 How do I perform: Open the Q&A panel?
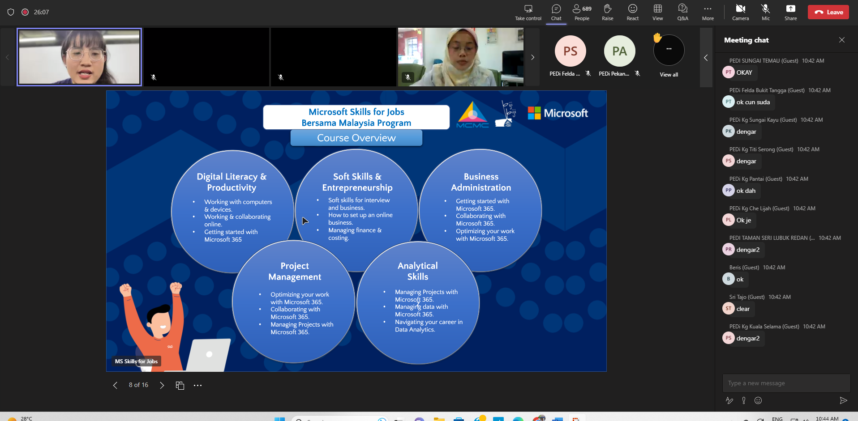tap(682, 12)
